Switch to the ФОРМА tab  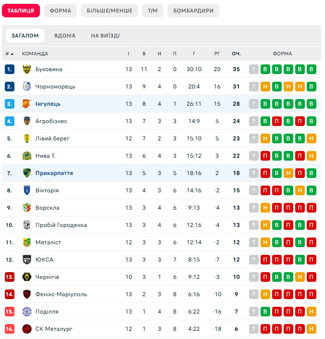[x=60, y=11]
